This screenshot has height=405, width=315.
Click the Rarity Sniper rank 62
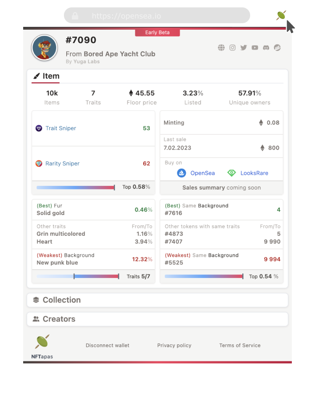(146, 164)
